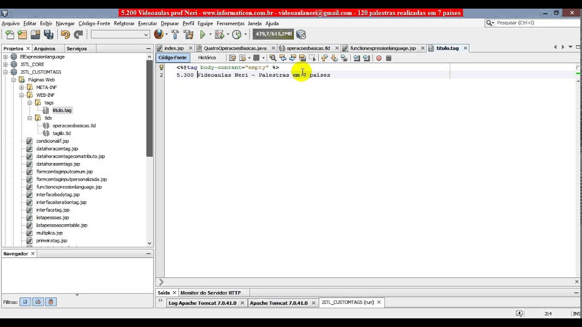The height and width of the screenshot is (327, 582).
Task: Expand the META-INF folder node
Action: pyautogui.click(x=21, y=87)
